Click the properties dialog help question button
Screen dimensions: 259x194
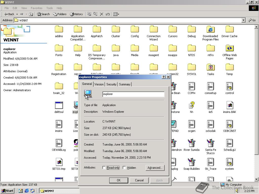click(163, 77)
